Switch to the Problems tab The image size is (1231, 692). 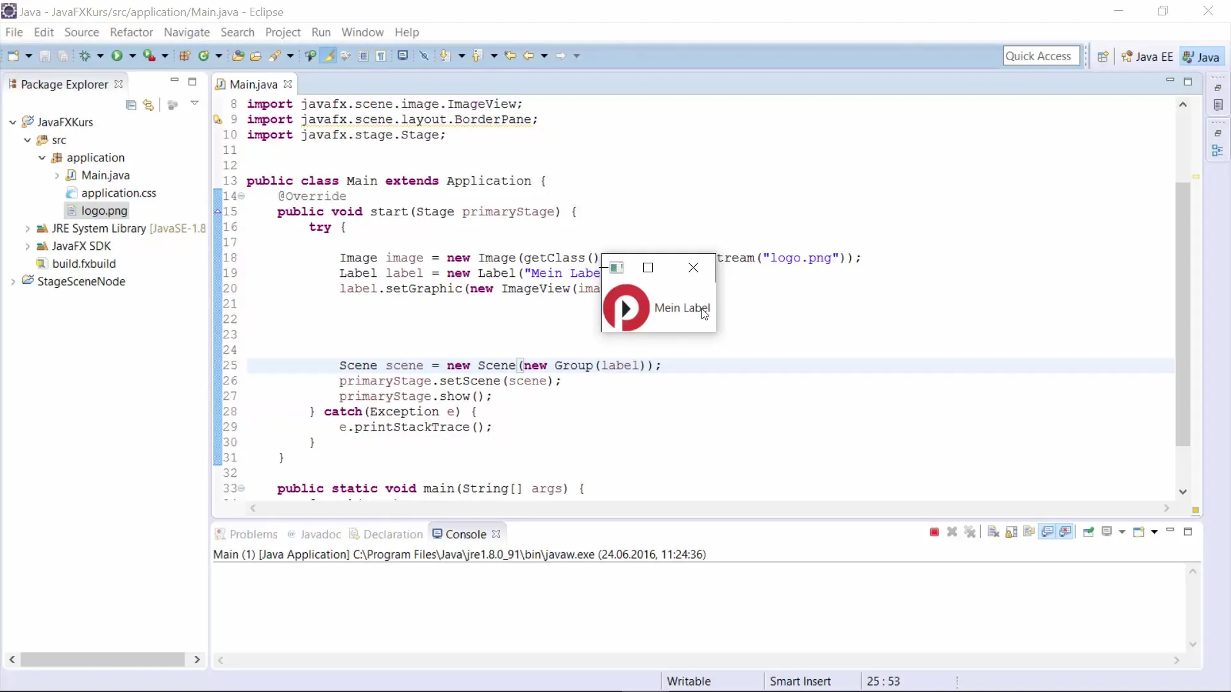tap(253, 534)
